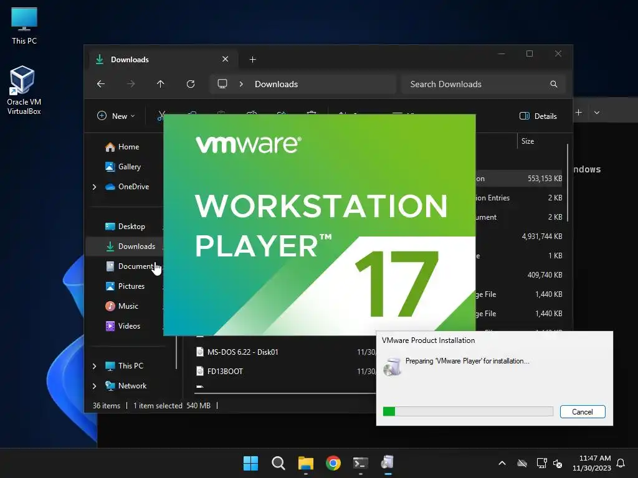Open the notifications bell

pos(621,463)
